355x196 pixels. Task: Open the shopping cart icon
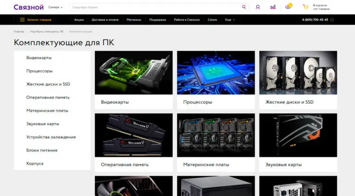point(306,7)
